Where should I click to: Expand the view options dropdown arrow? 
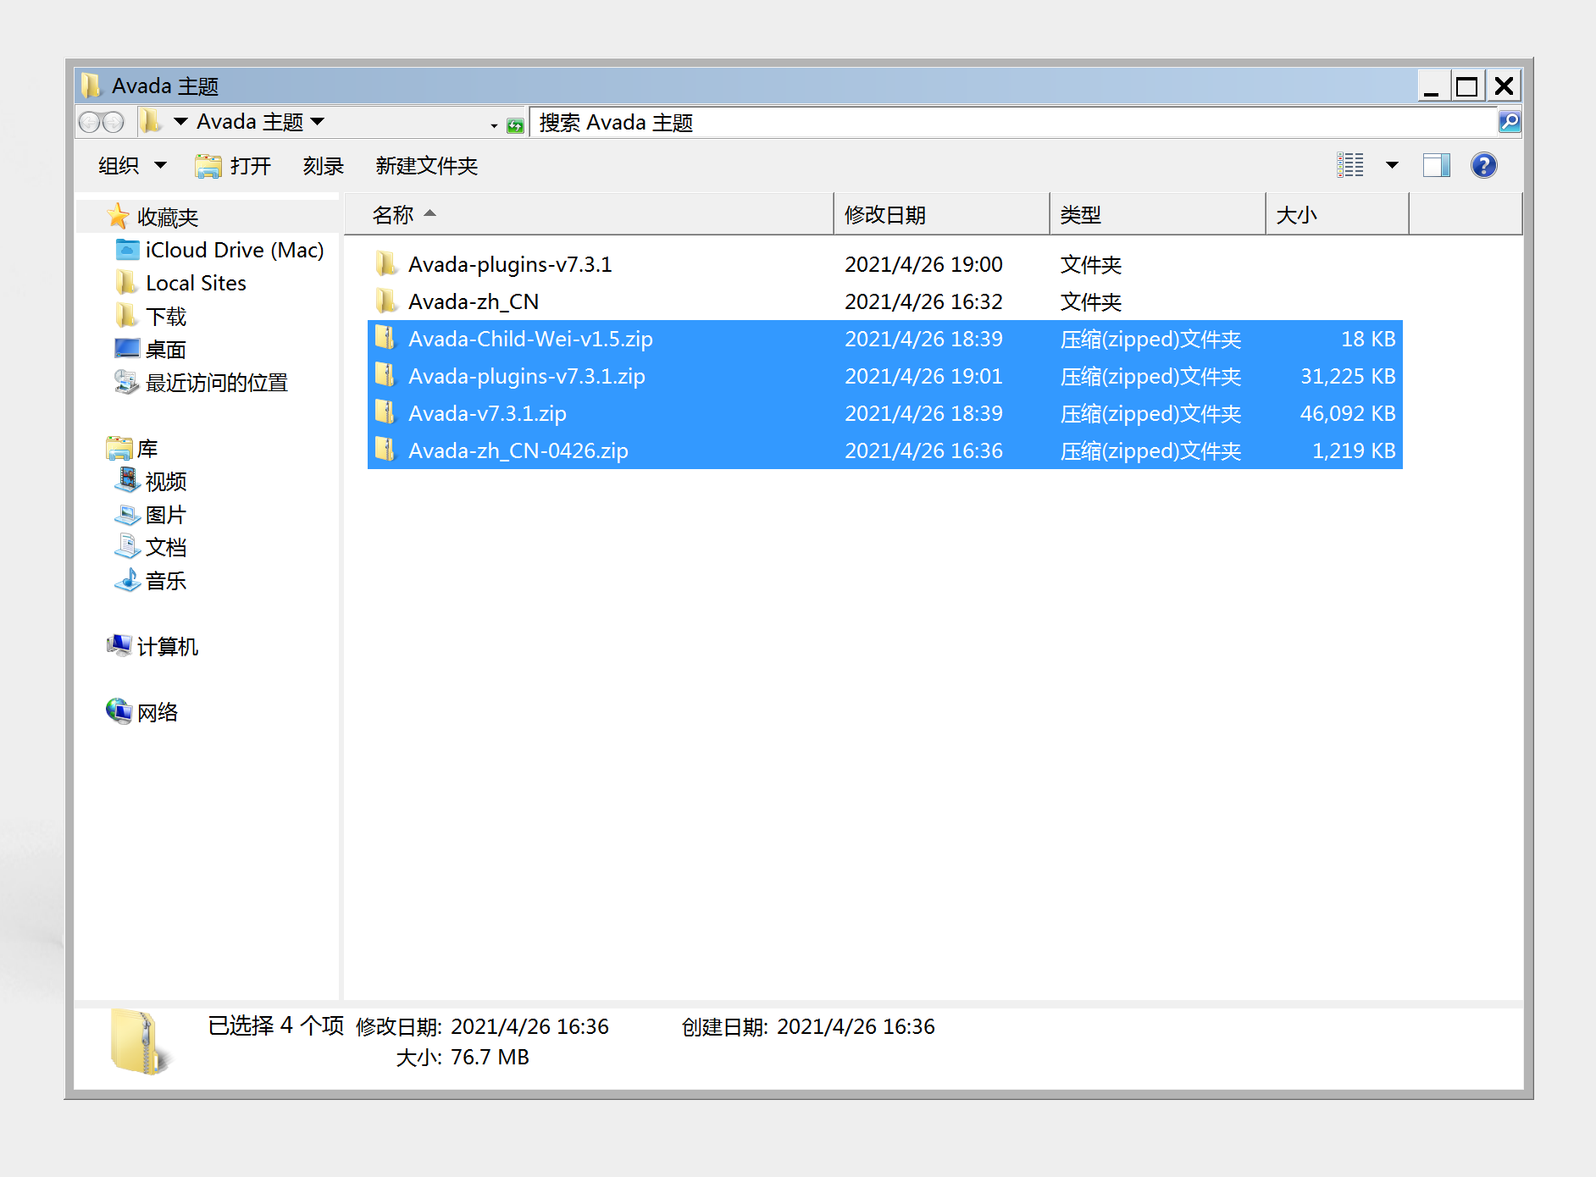(x=1392, y=165)
